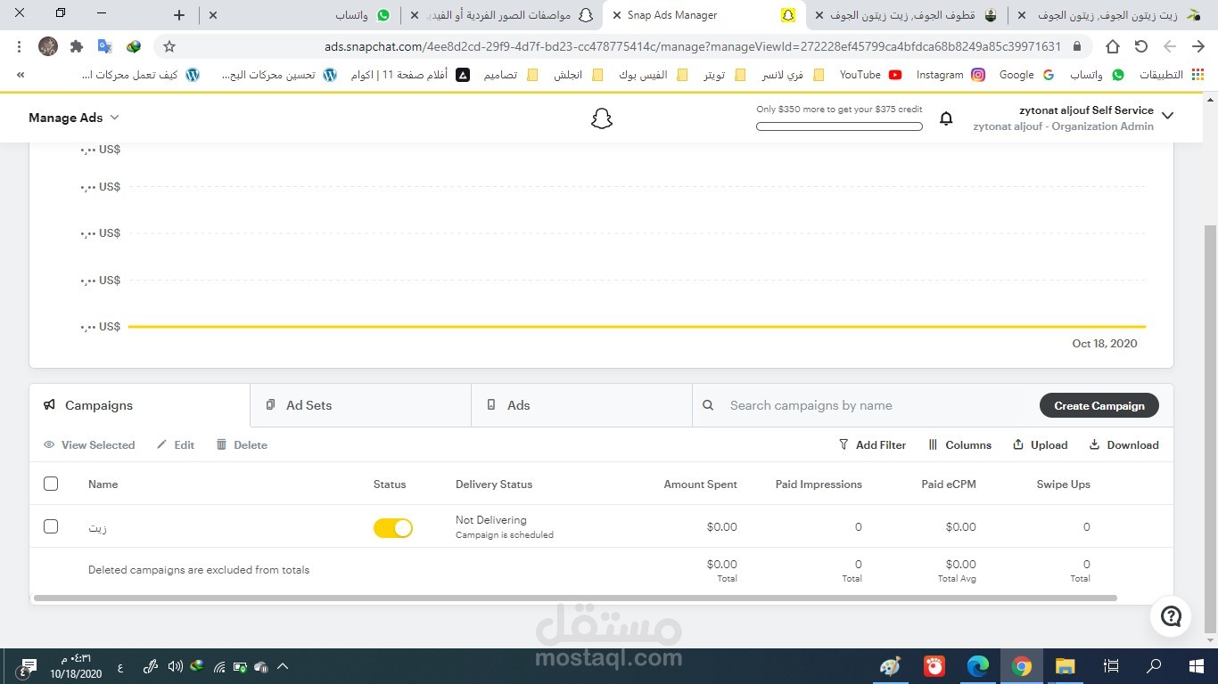The image size is (1218, 684).
Task: Expand hidden system tray icons arrow
Action: 283,666
